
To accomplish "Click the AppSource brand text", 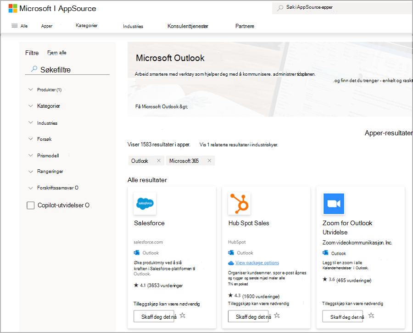I will (77, 8).
